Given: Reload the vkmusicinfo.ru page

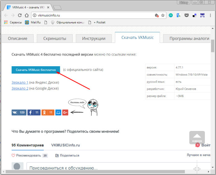Looking at the screenshot, I should [20, 15].
